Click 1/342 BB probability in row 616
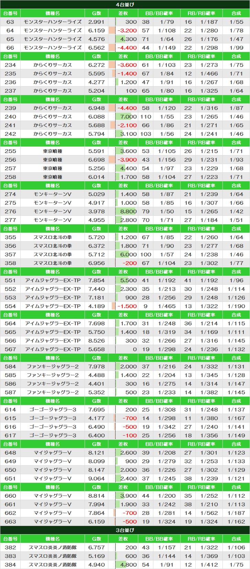Screen dimensions: 250x569 point(167,427)
